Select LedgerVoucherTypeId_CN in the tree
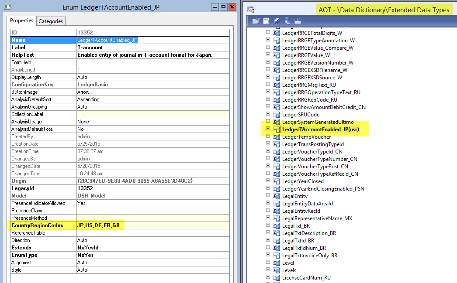 (312, 152)
